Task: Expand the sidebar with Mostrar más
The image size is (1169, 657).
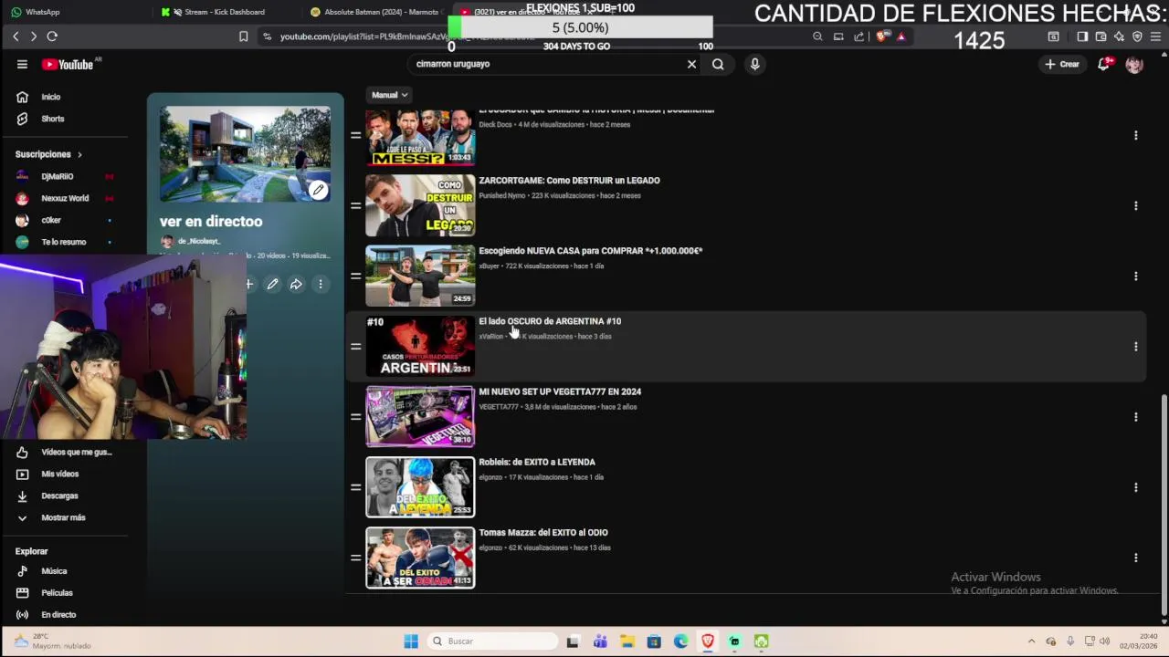Action: [x=63, y=517]
